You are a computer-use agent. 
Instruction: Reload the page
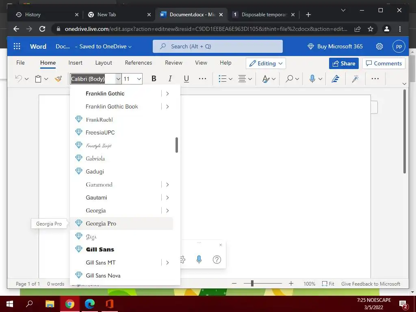tap(42, 29)
